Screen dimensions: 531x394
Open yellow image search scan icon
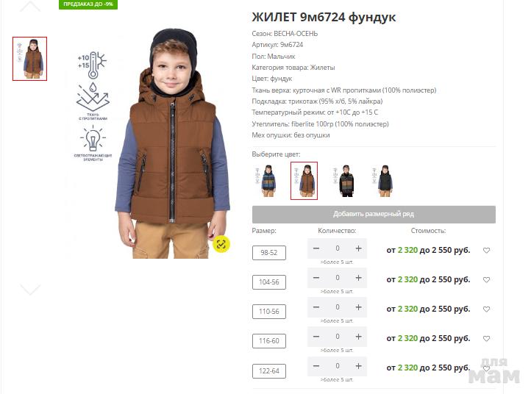tap(221, 244)
